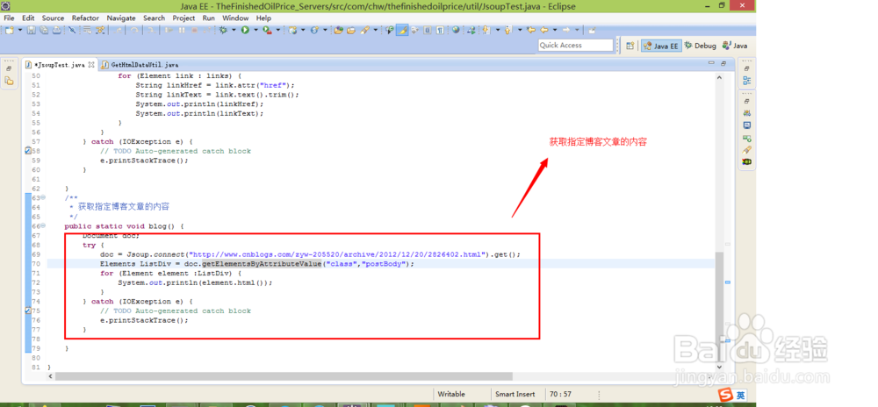Click the Debug bug icon in toolbar

coord(223,30)
